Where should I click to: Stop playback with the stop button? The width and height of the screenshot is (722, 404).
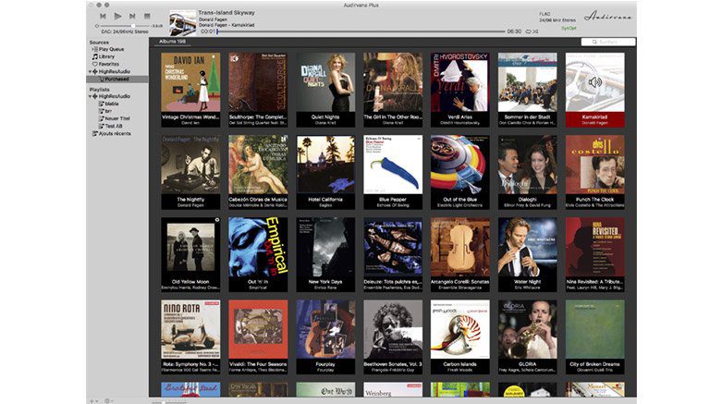(148, 16)
